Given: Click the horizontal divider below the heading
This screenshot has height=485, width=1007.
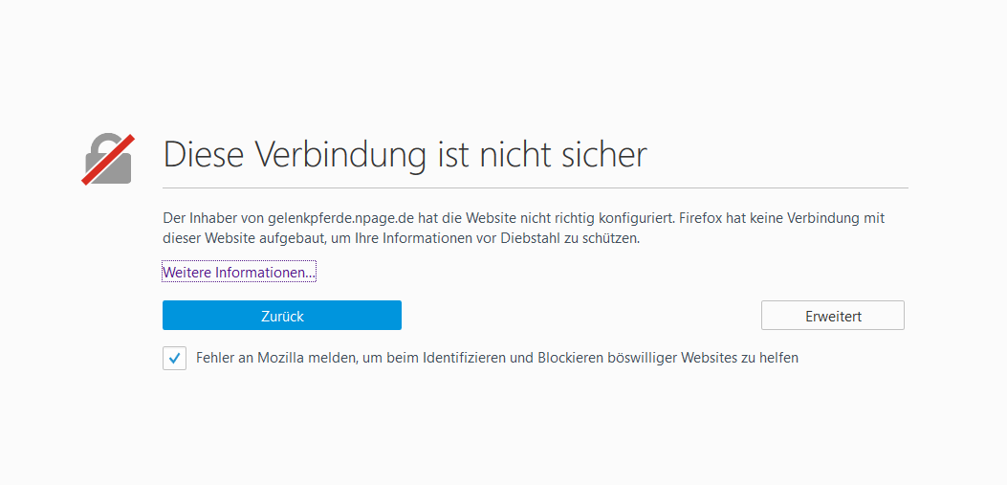Looking at the screenshot, I should coord(536,188).
